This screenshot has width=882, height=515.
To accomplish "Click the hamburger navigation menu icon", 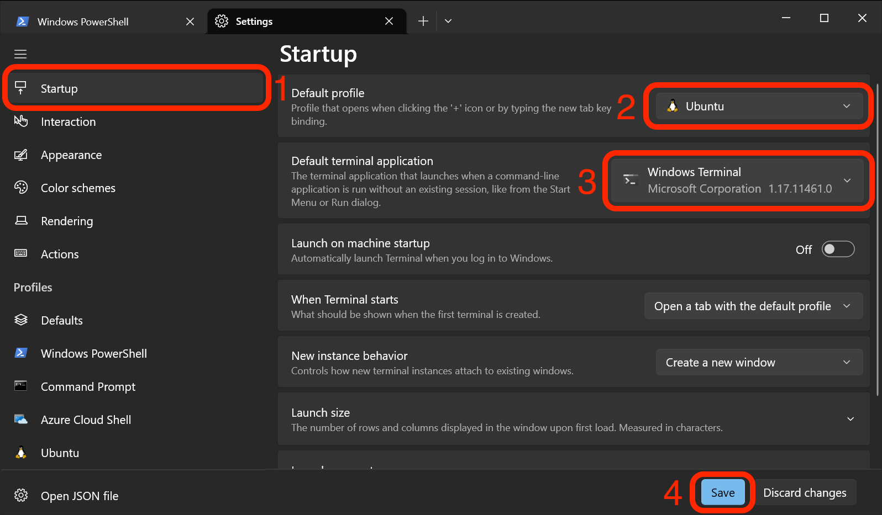I will click(20, 54).
